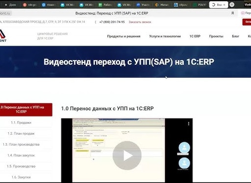Open Продукты и решения menu

(x=124, y=36)
